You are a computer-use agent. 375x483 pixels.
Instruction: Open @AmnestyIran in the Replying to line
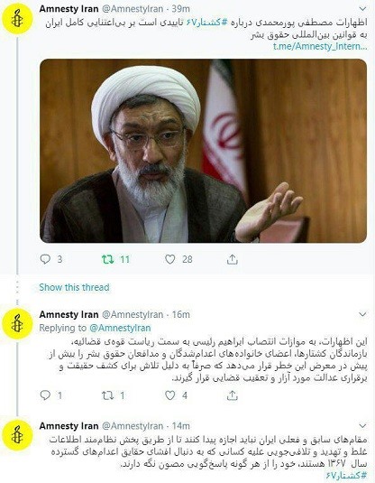[120, 328]
